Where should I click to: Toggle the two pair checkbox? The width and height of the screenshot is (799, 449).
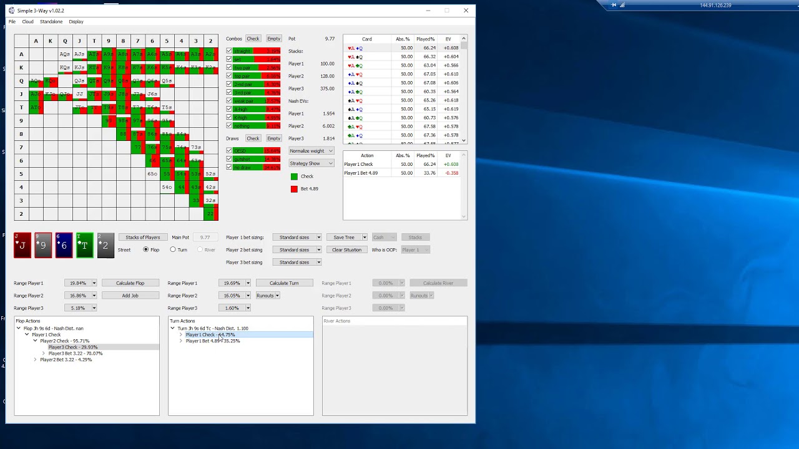(229, 67)
